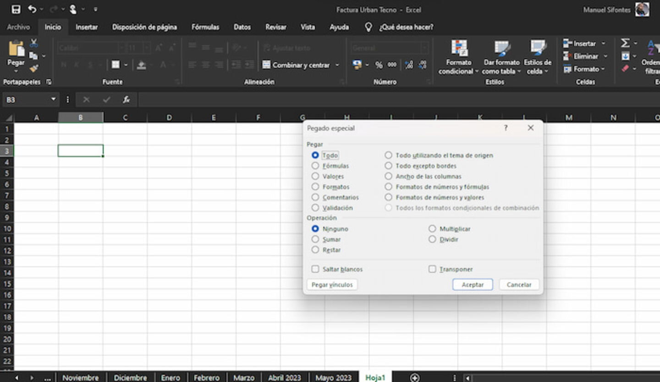This screenshot has width=660, height=382.
Task: Click the help question mark in dialog
Action: [506, 128]
